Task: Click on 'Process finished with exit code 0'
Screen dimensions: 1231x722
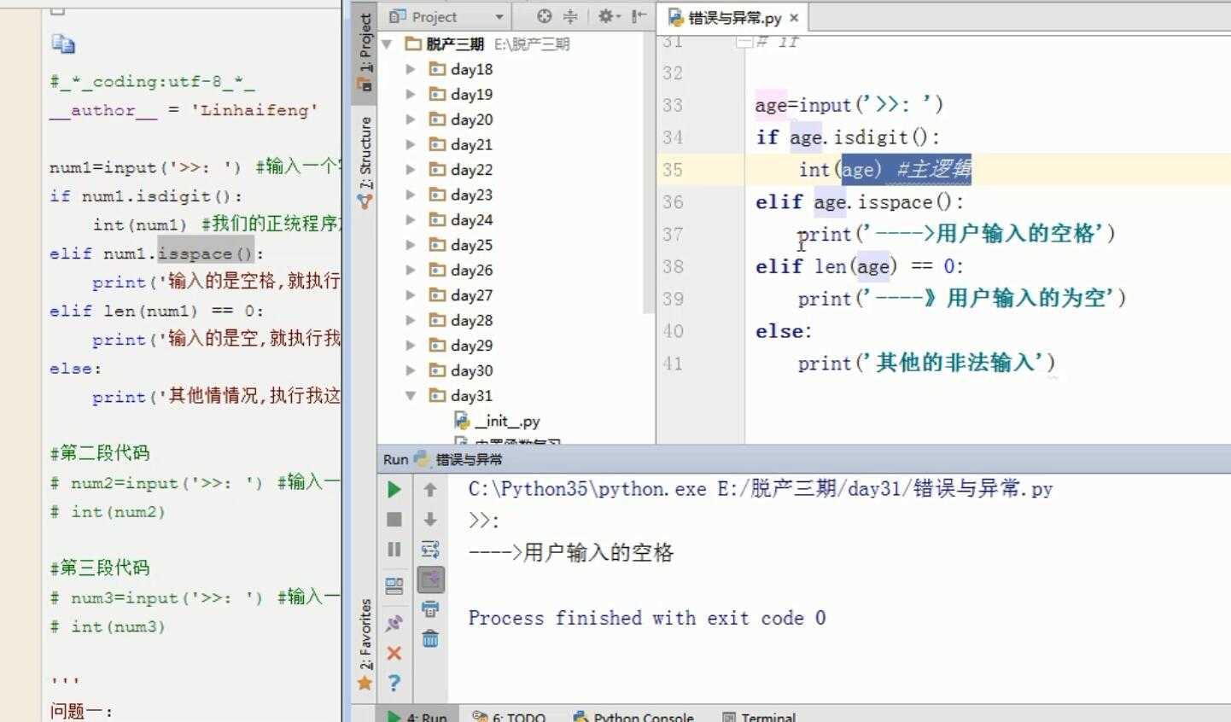Action: tap(647, 618)
